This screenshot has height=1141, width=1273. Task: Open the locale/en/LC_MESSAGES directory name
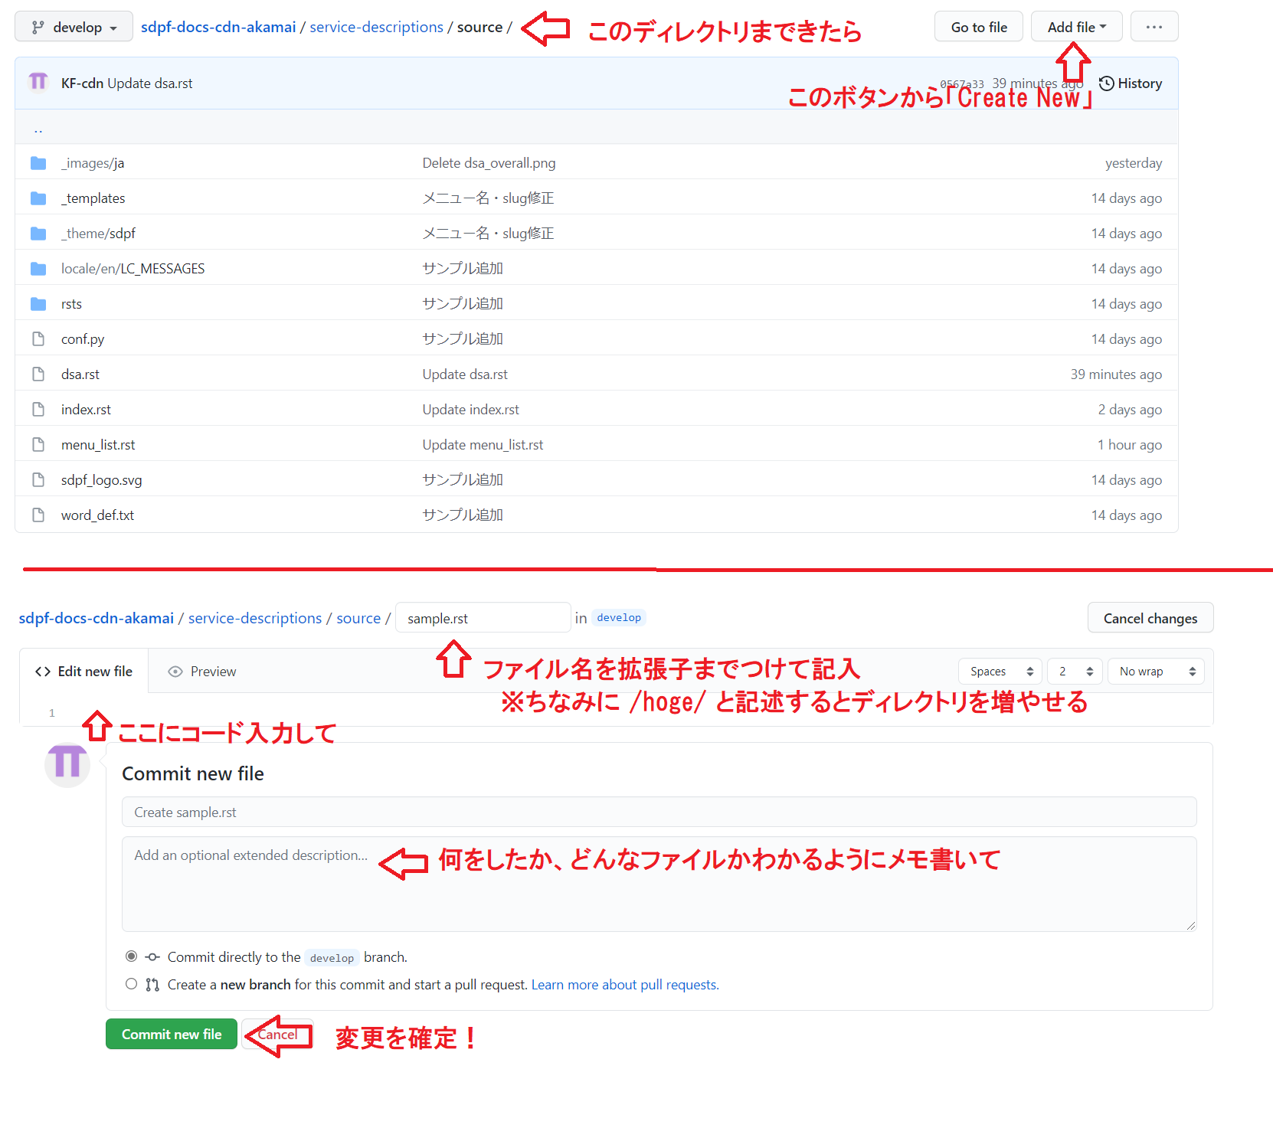point(133,269)
